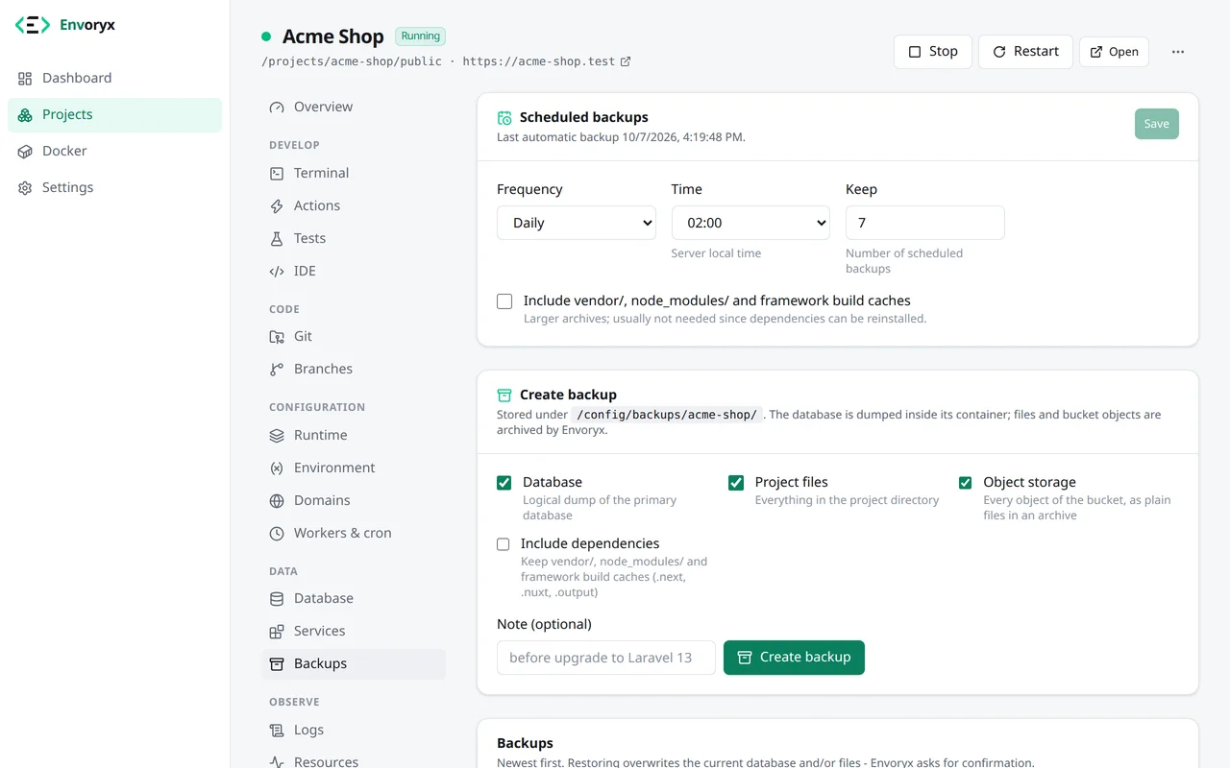Uncheck the Project files checkbox
1230x768 pixels.
[736, 483]
